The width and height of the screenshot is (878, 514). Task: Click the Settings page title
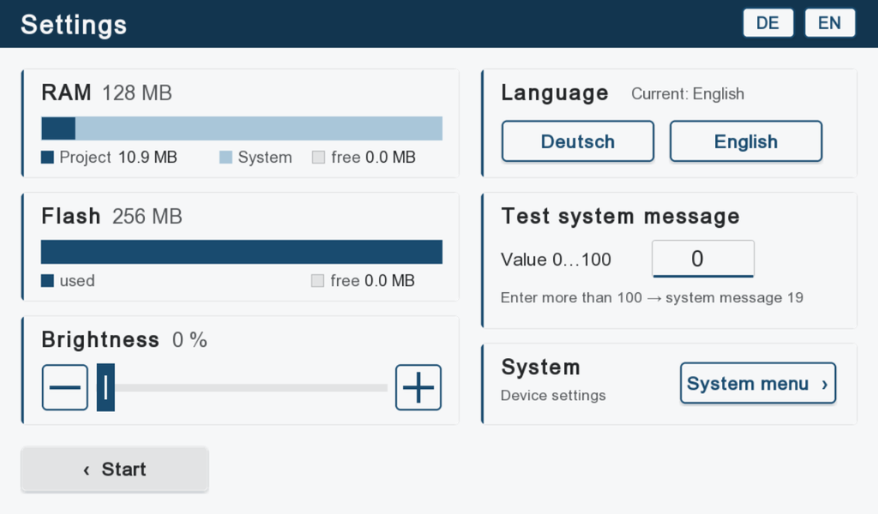click(x=74, y=25)
